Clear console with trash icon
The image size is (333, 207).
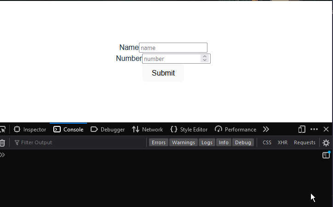coord(2,143)
